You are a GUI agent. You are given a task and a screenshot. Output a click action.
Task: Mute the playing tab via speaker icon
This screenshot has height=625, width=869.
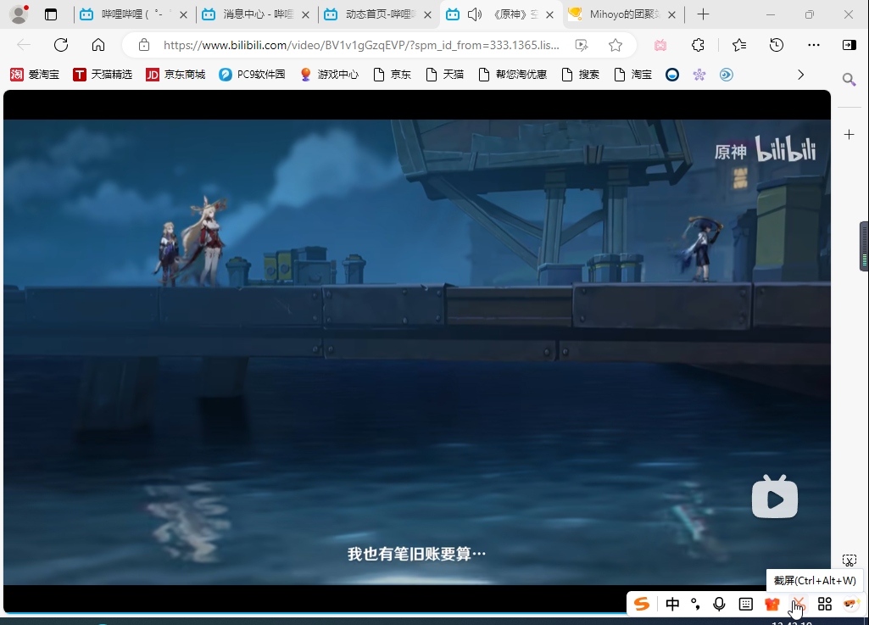pos(475,14)
